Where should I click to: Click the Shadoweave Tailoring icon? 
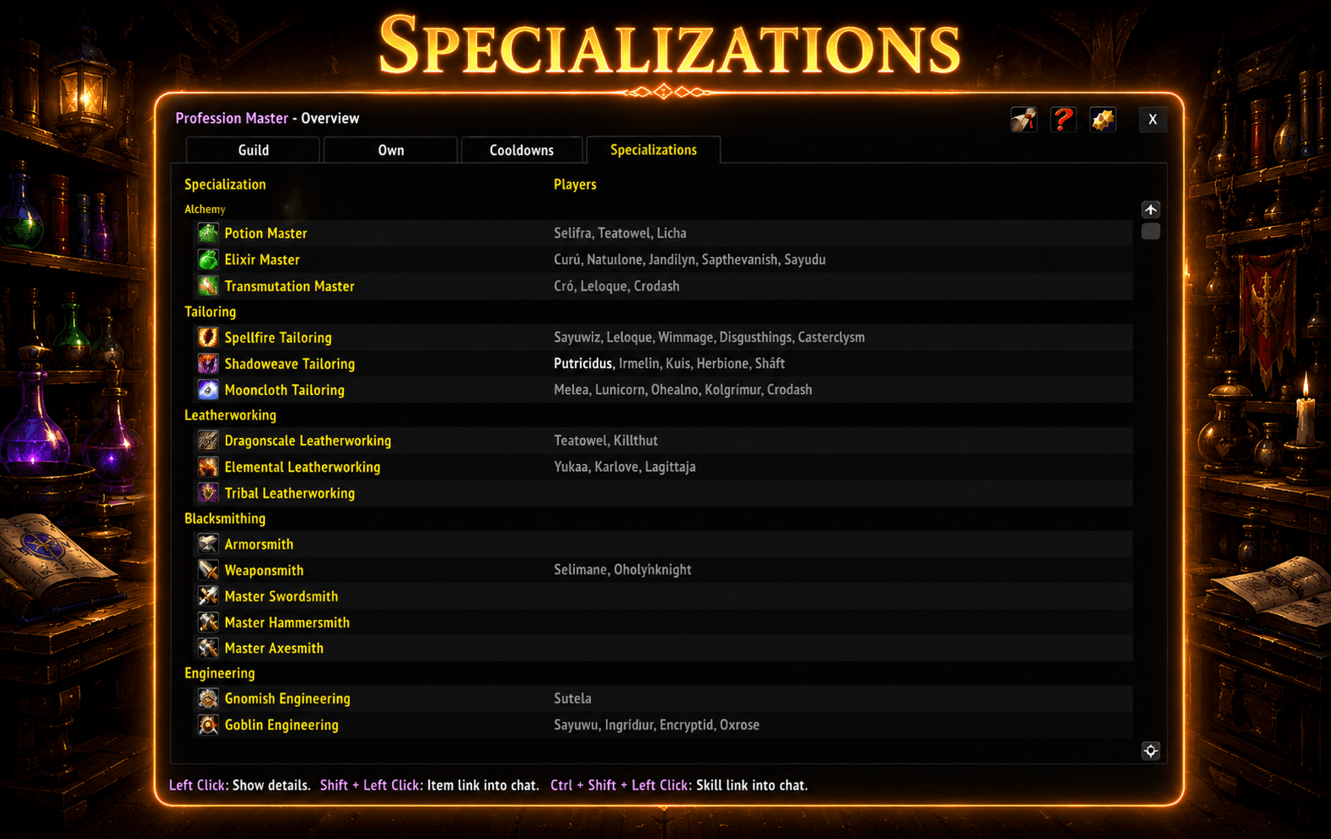coord(207,363)
